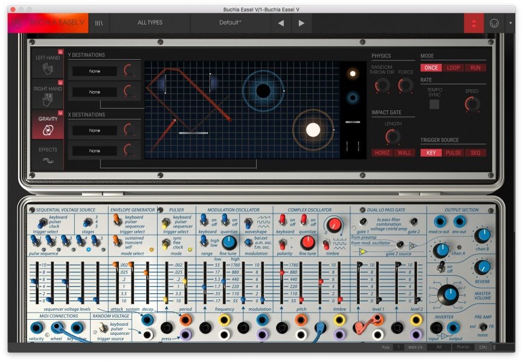Open the preset library browser icon
Screen dimensions: 523x362
98,23
